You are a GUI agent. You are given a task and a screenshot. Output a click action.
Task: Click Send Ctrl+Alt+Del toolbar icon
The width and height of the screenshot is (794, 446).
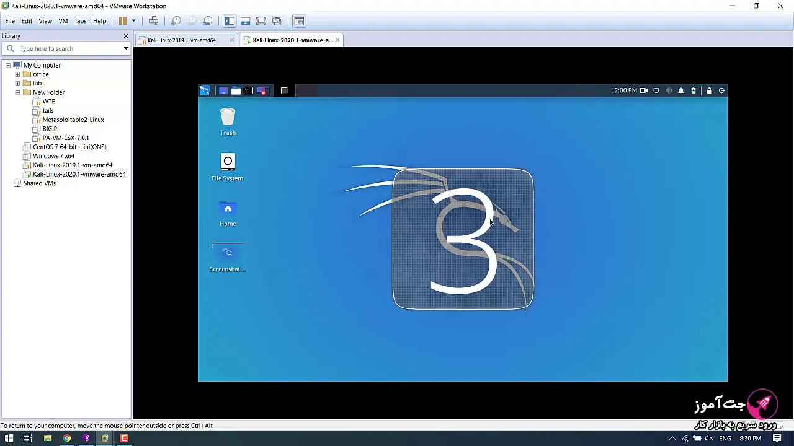click(x=154, y=21)
